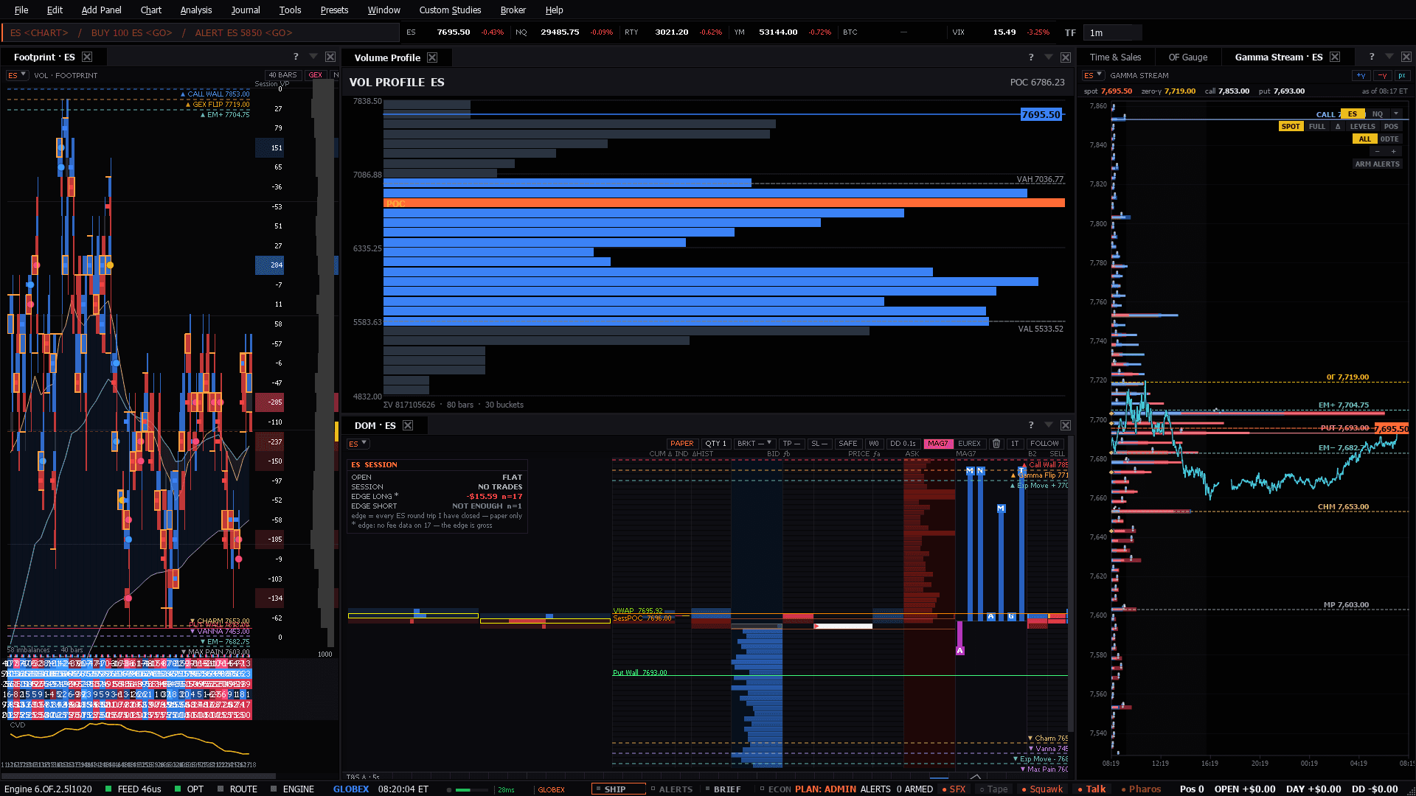Open help for the Volume Profile panel
The width and height of the screenshot is (1416, 796).
[1031, 57]
